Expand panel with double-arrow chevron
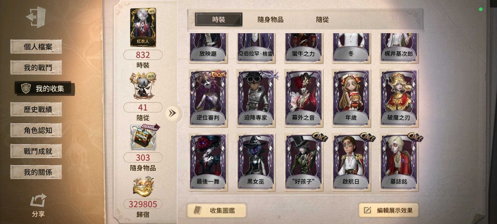This screenshot has height=224, width=497. (172, 113)
